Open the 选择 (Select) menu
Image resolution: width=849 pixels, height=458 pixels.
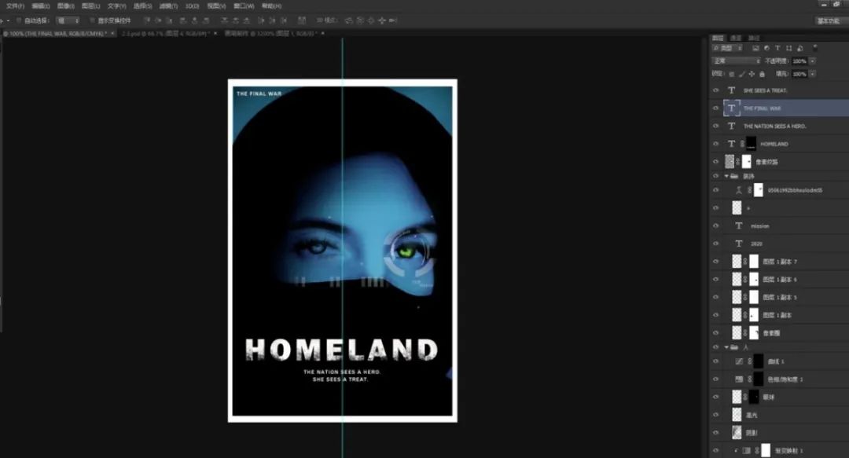(143, 6)
